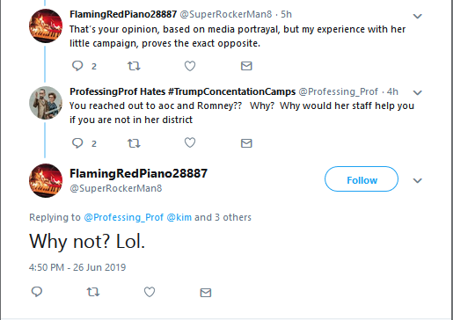Image resolution: width=453 pixels, height=320 pixels.
Task: Share ProfessingProf's tweet via direct message
Action: tap(246, 143)
